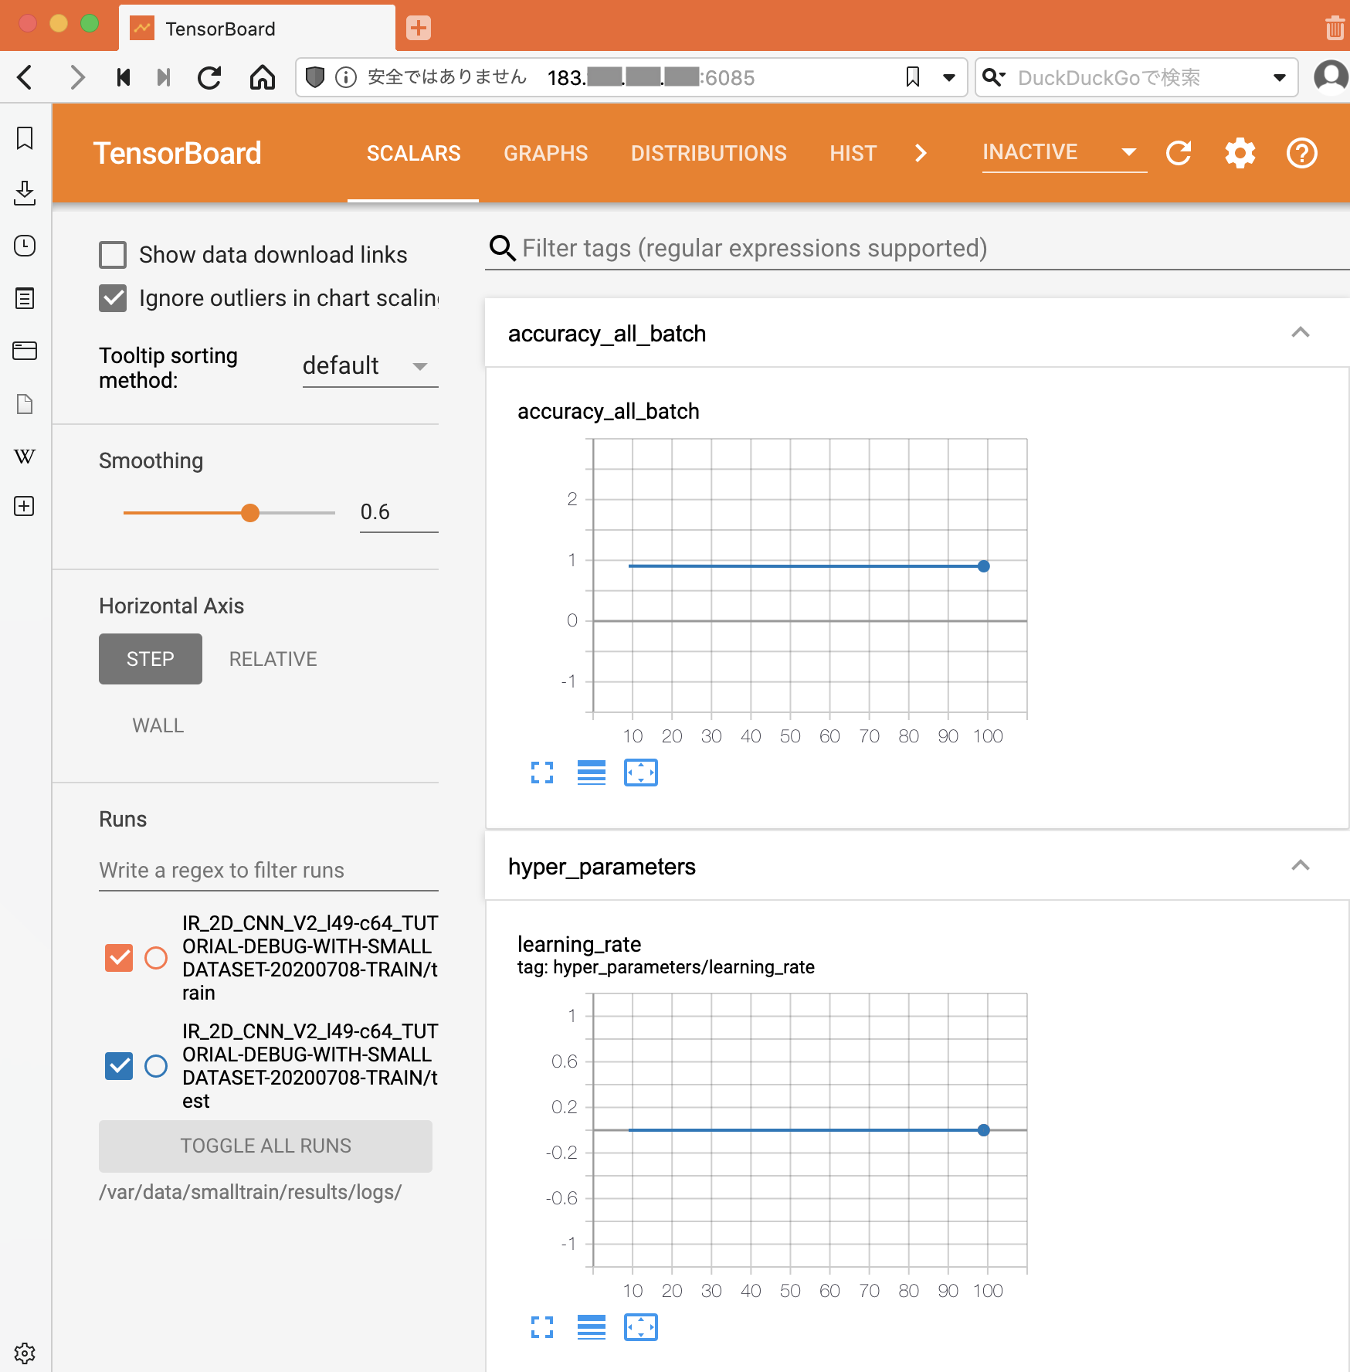Viewport: 1350px width, 1372px height.
Task: Select RELATIVE horizontal axis
Action: (x=273, y=659)
